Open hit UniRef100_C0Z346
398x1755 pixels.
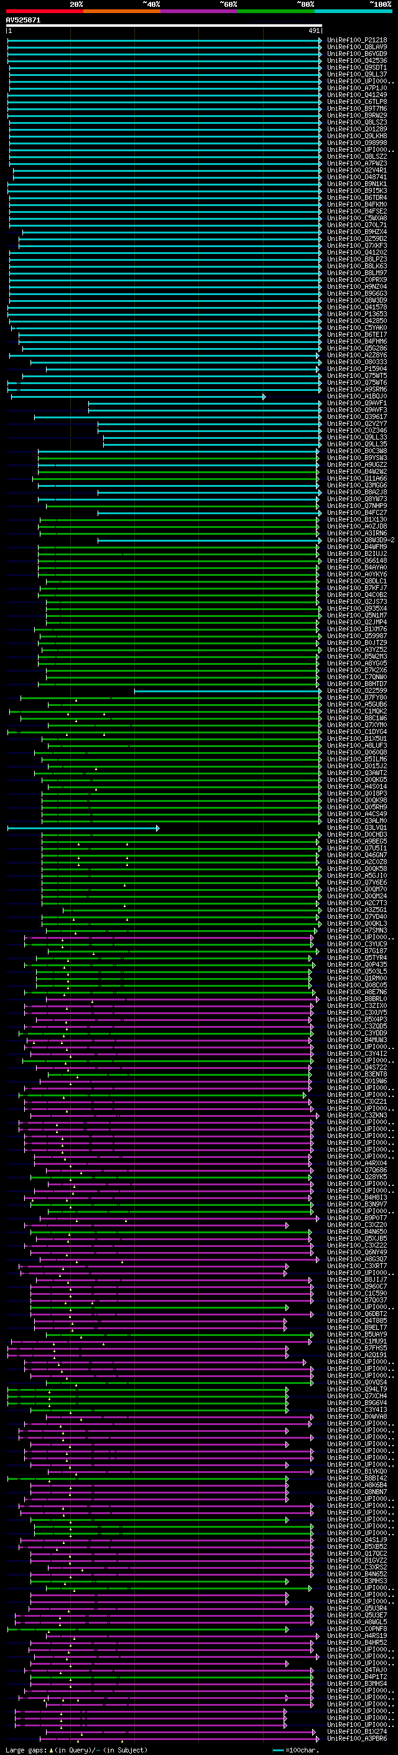click(357, 431)
